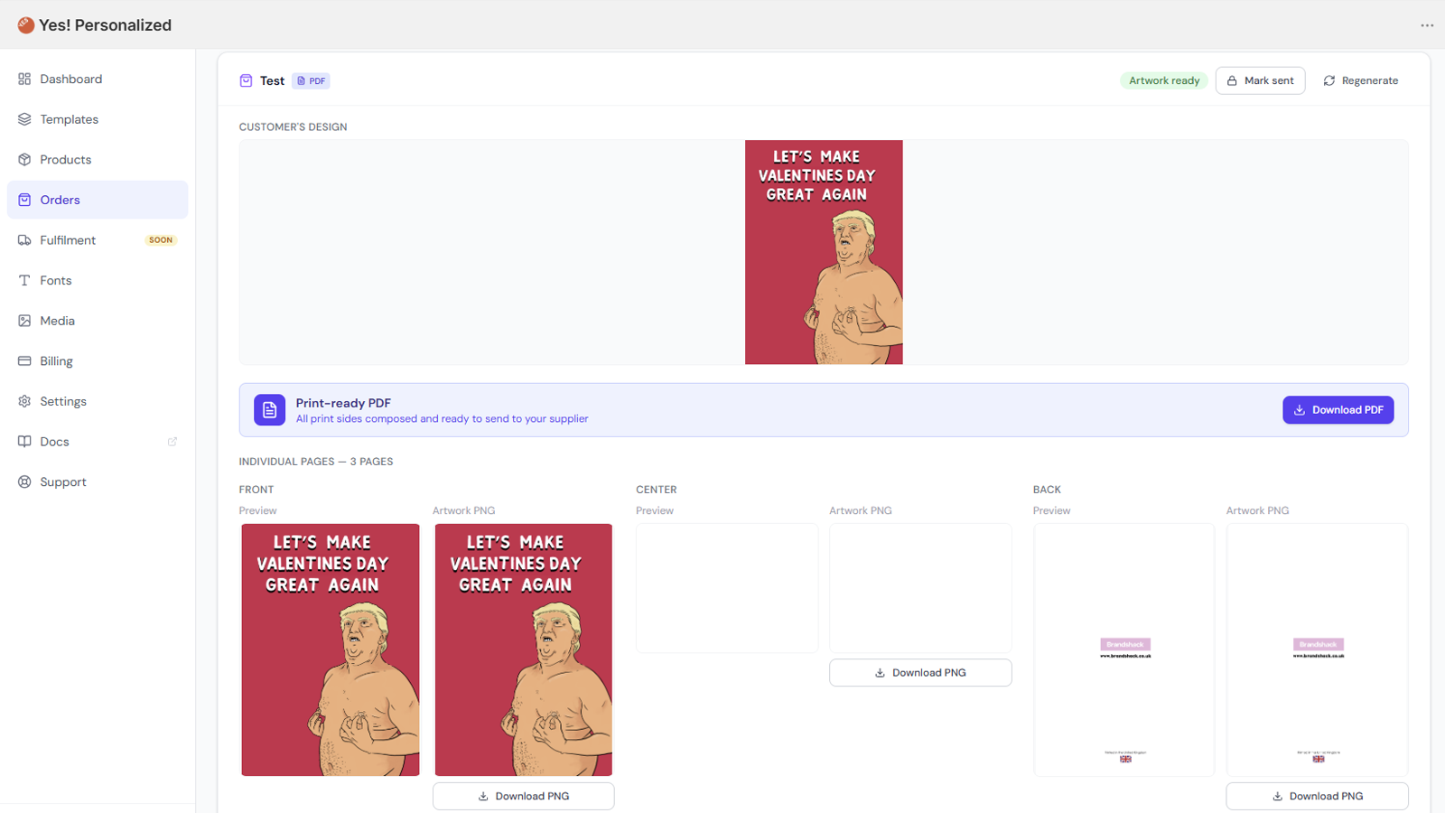1445x813 pixels.
Task: Open the Front Artwork PNG thumbnail
Action: coord(524,649)
